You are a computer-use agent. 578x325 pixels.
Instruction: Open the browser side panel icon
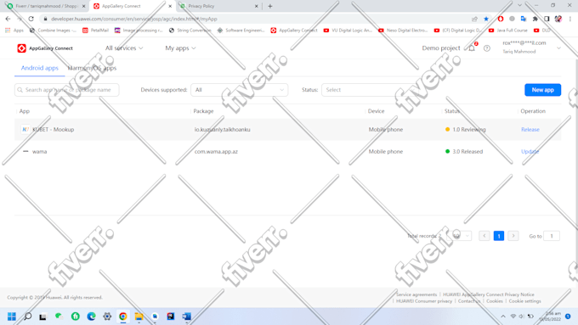coord(547,19)
